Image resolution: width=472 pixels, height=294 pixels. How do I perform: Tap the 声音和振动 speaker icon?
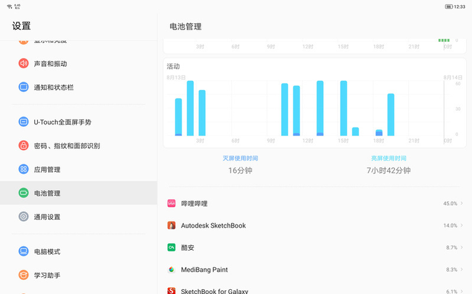[x=24, y=64]
